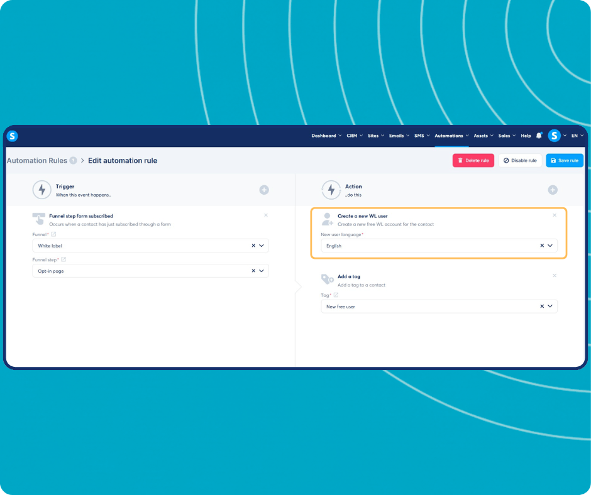The height and width of the screenshot is (495, 591).
Task: Open the Assets menu
Action: [483, 136]
